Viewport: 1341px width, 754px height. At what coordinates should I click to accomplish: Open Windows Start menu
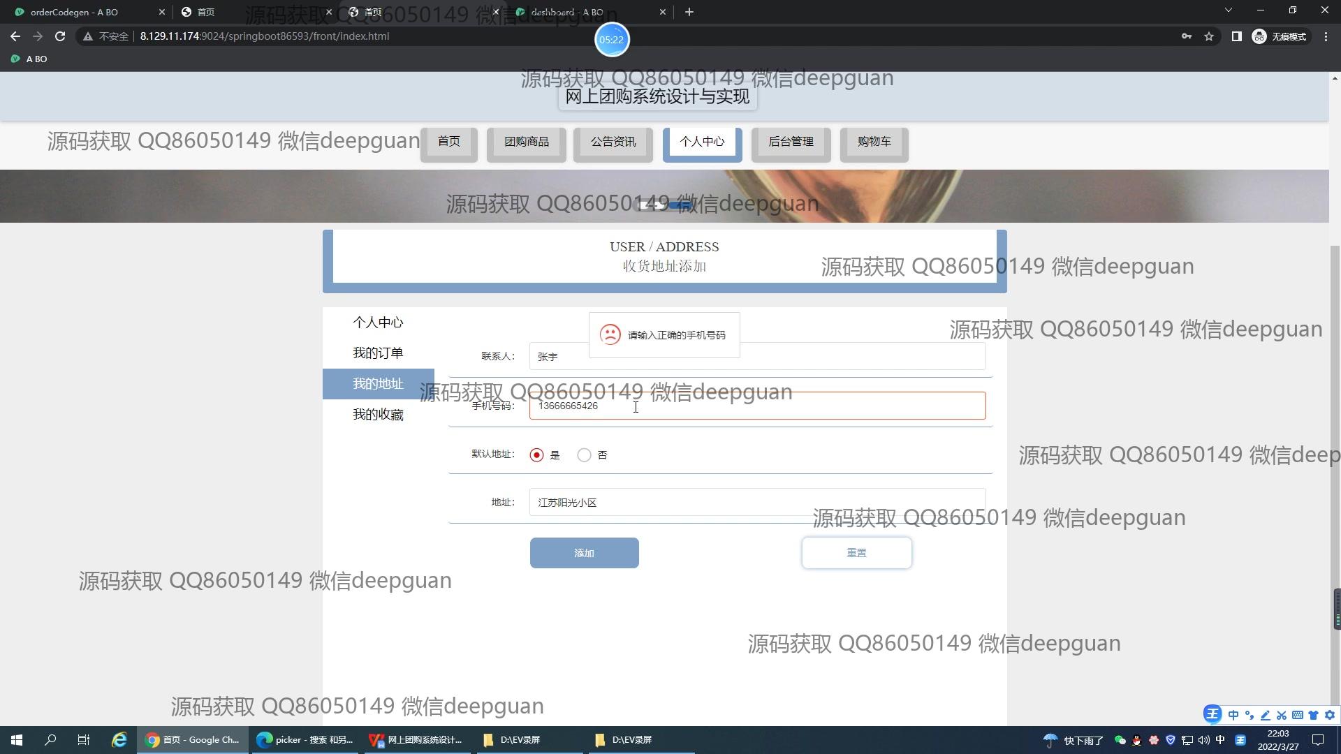(x=17, y=740)
